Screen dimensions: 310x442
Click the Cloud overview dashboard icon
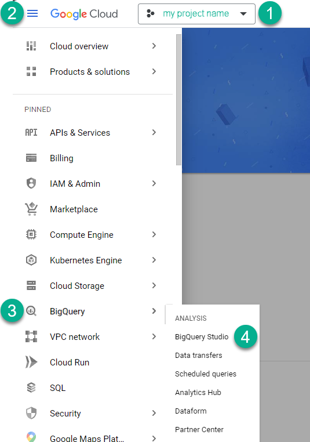[31, 46]
